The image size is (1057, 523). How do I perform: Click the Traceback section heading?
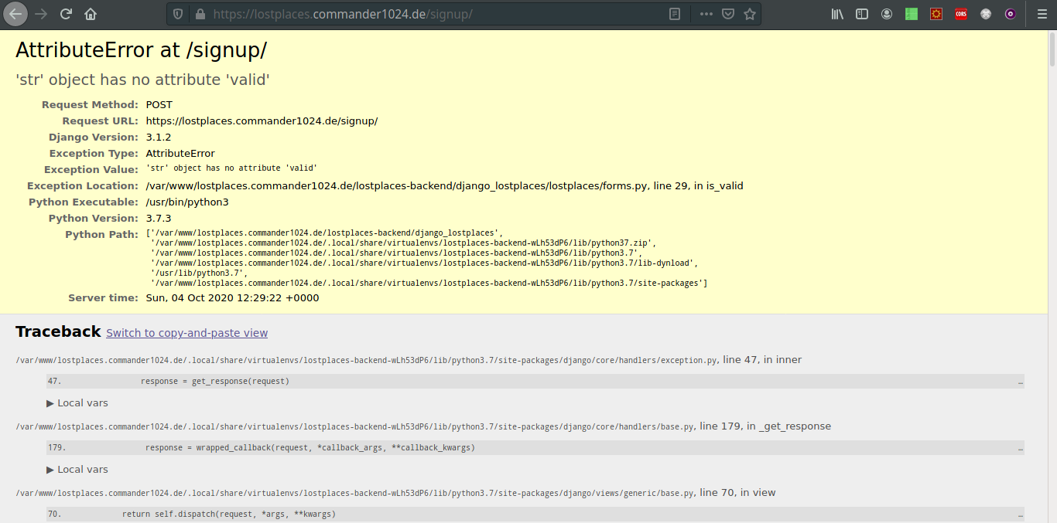tap(58, 331)
